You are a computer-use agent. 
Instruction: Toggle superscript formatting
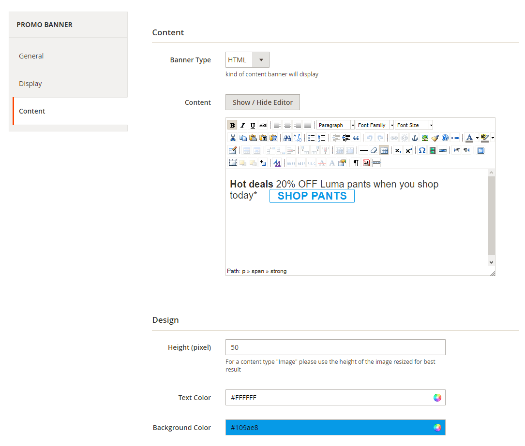408,150
